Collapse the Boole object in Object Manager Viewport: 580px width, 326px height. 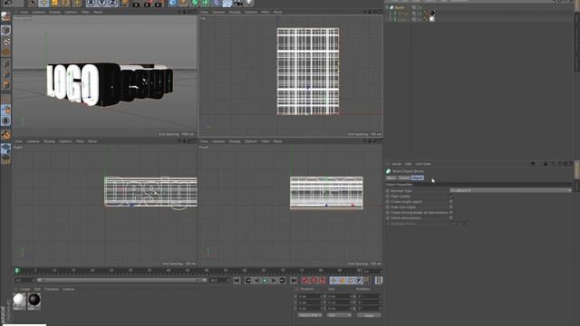pyautogui.click(x=387, y=7)
